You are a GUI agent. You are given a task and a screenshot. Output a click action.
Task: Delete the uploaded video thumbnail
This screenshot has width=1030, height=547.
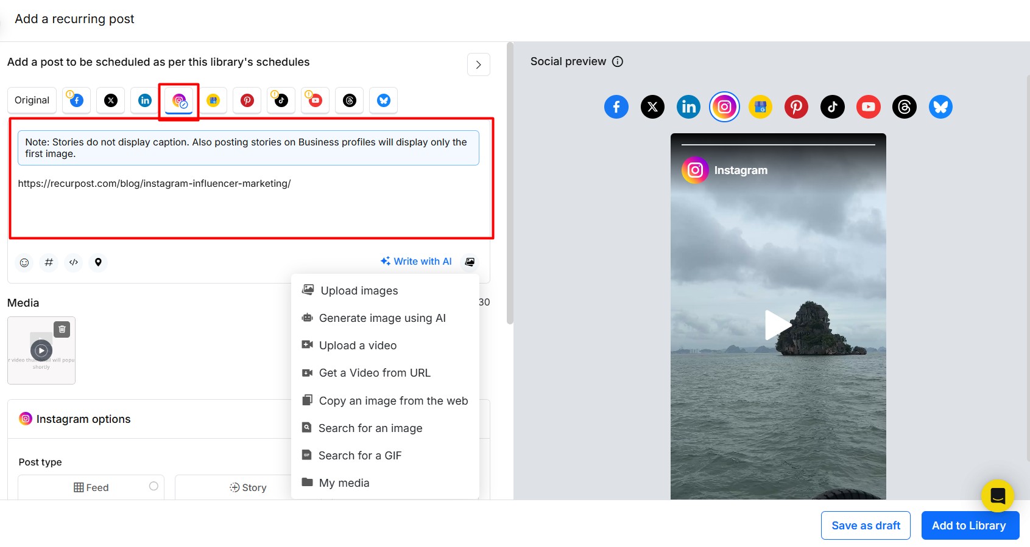[x=62, y=330]
